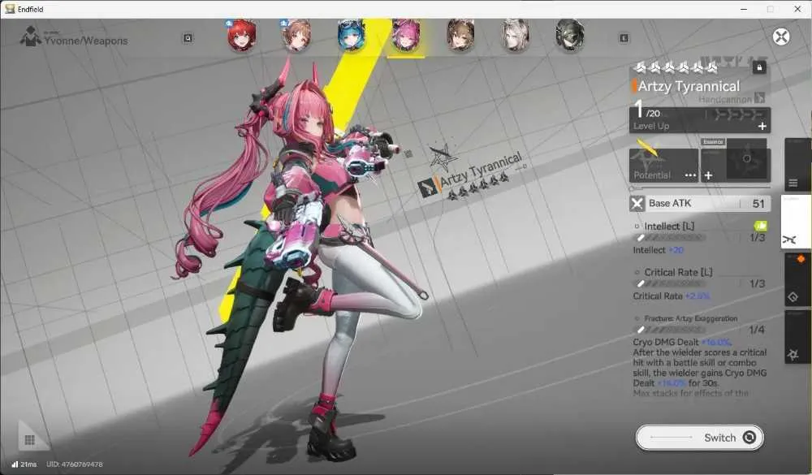
Task: Close the weapons screen with the X icon
Action: click(781, 37)
